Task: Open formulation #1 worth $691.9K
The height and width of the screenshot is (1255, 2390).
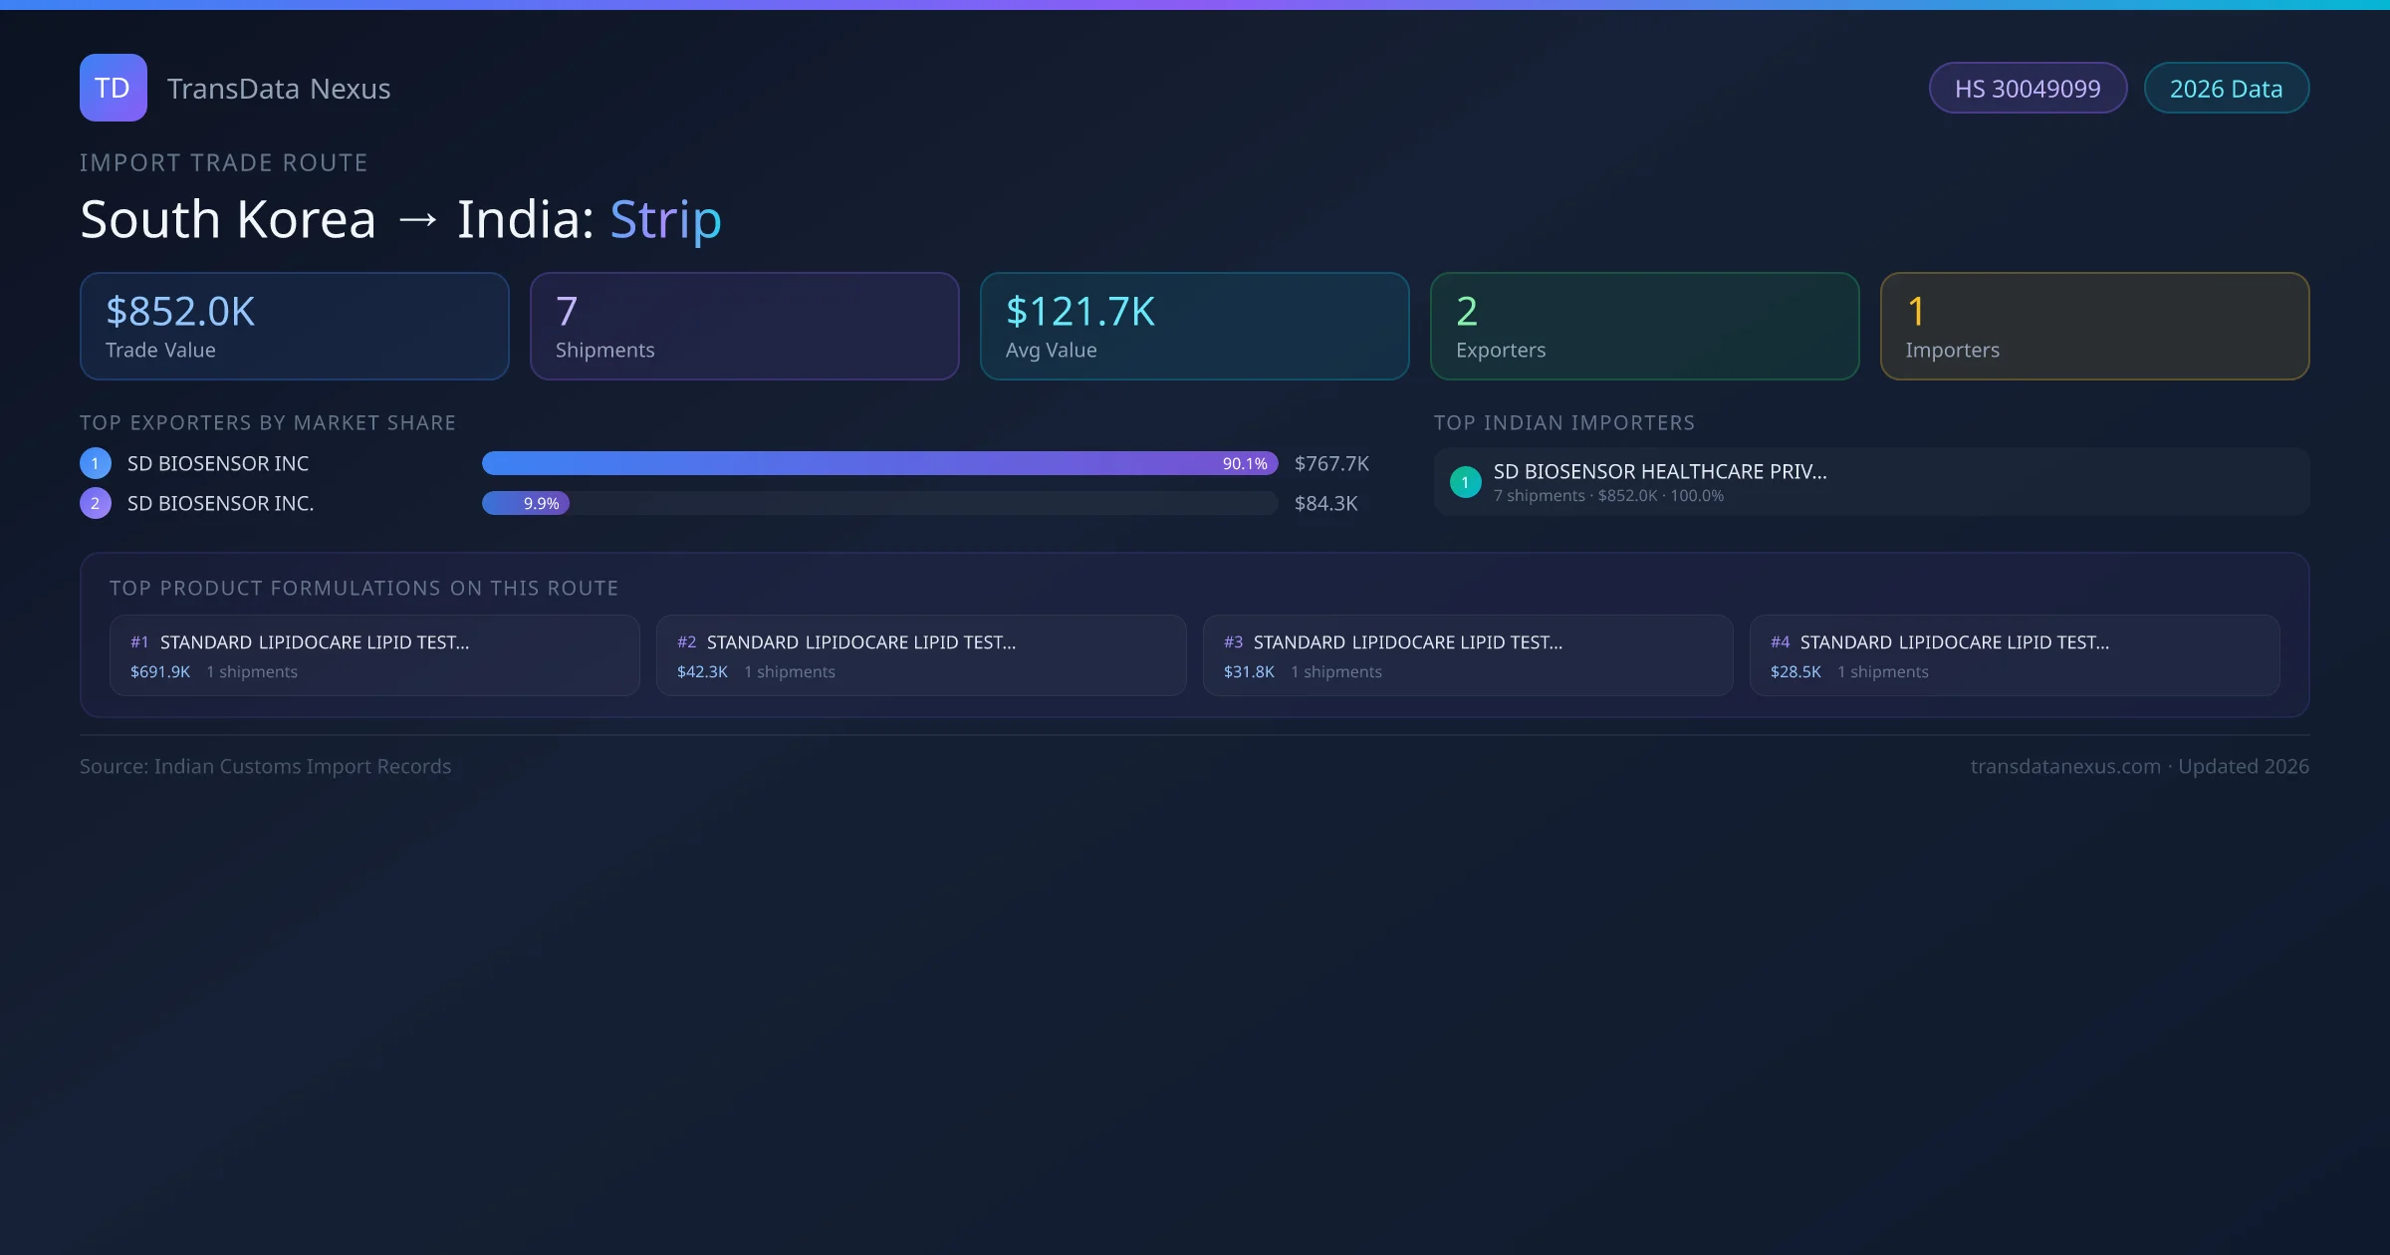Action: [x=374, y=655]
